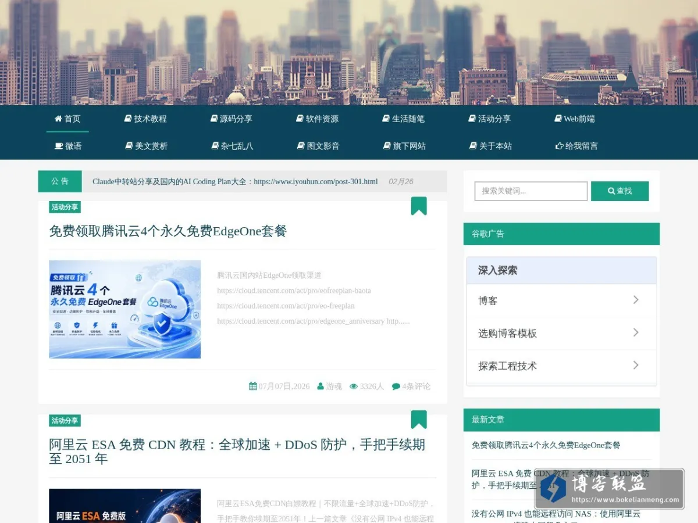This screenshot has width=698, height=523.
Task: Click the 谷歌广告 widget header
Action: click(561, 234)
